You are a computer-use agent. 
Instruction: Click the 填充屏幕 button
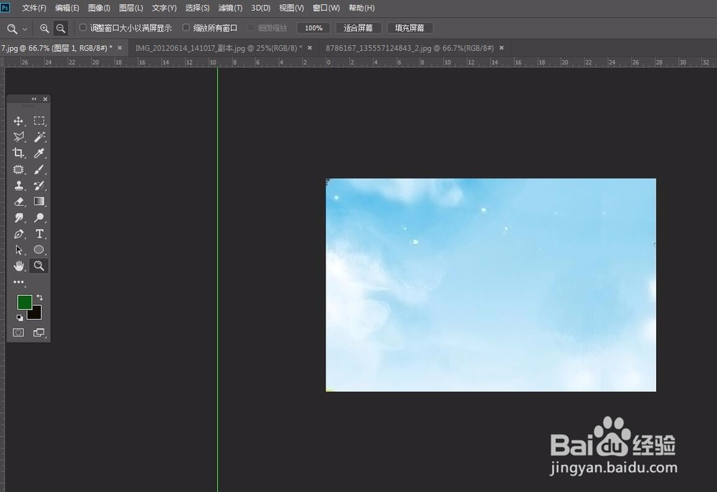tap(409, 28)
